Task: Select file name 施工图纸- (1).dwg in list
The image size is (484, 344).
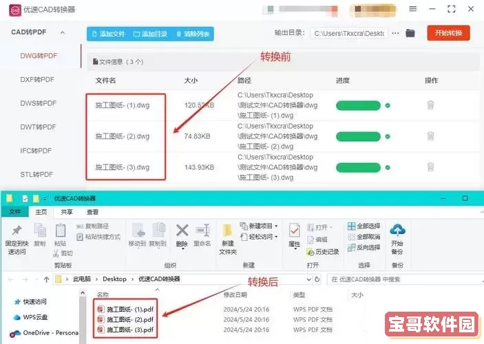Action: coord(123,105)
